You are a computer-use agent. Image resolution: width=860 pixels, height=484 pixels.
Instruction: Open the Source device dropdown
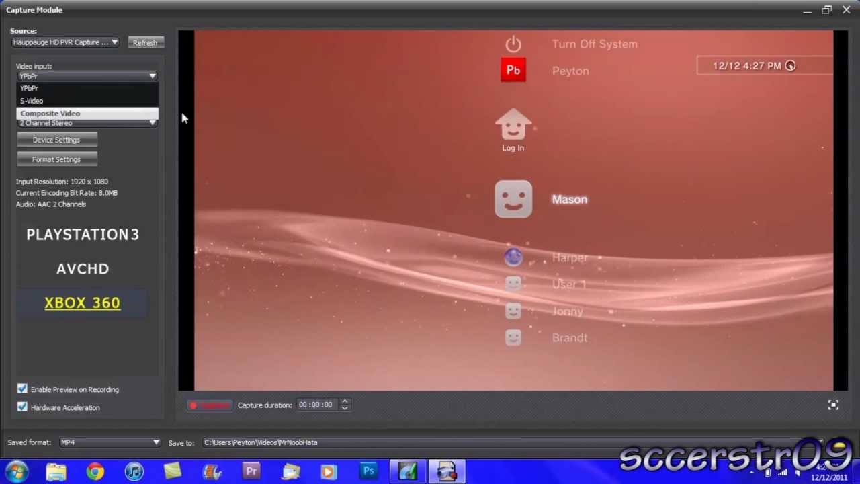pos(65,42)
